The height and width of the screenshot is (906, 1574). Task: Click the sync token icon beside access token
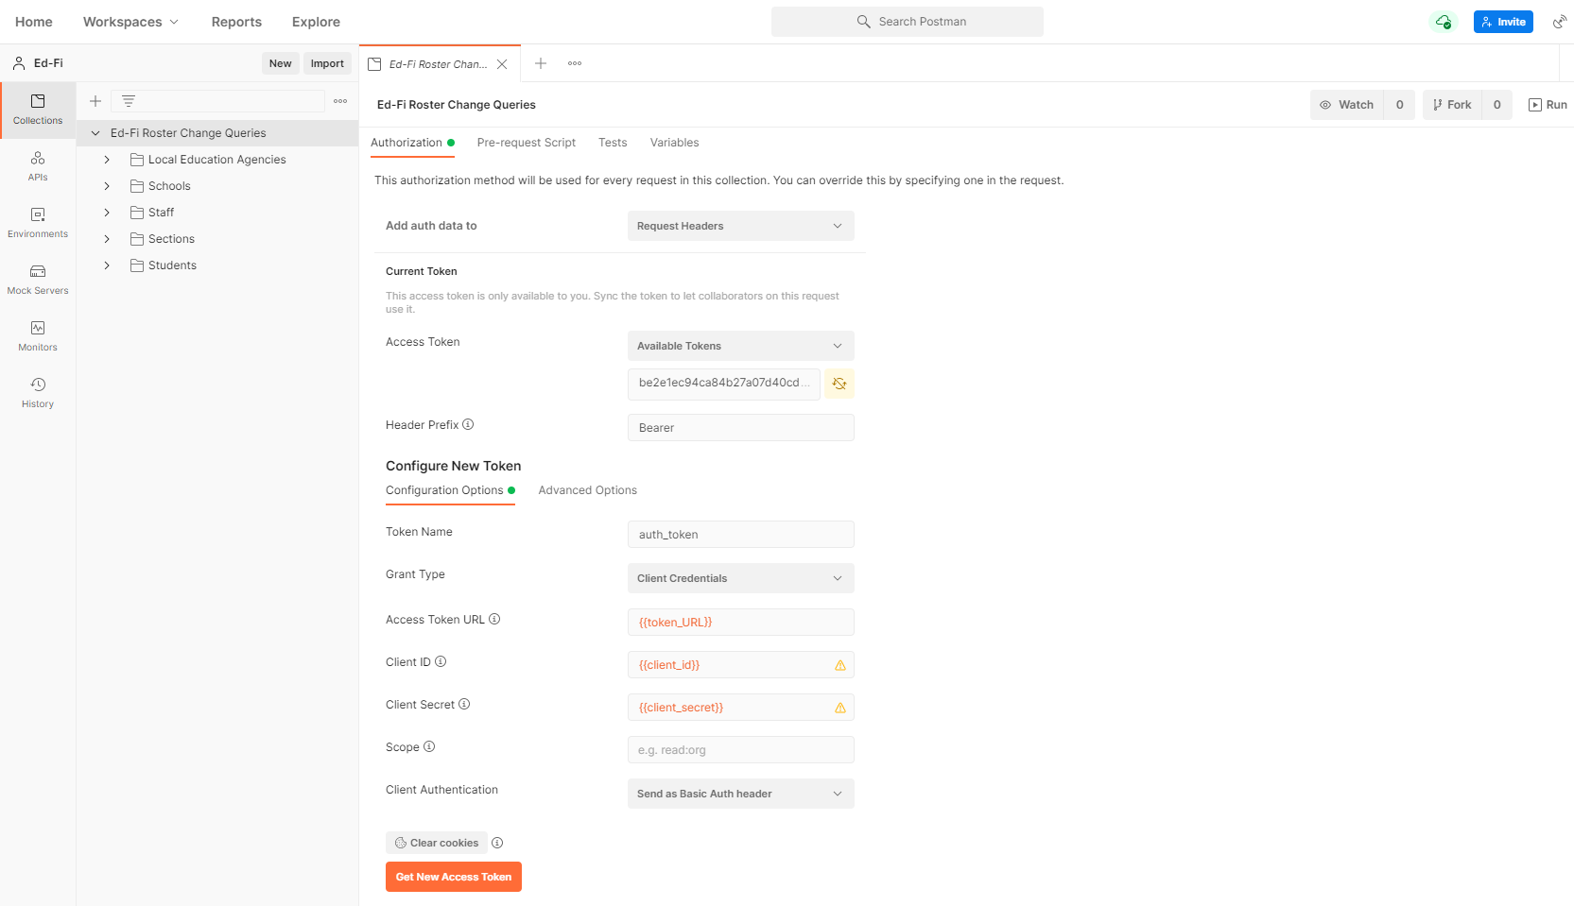[x=839, y=384]
